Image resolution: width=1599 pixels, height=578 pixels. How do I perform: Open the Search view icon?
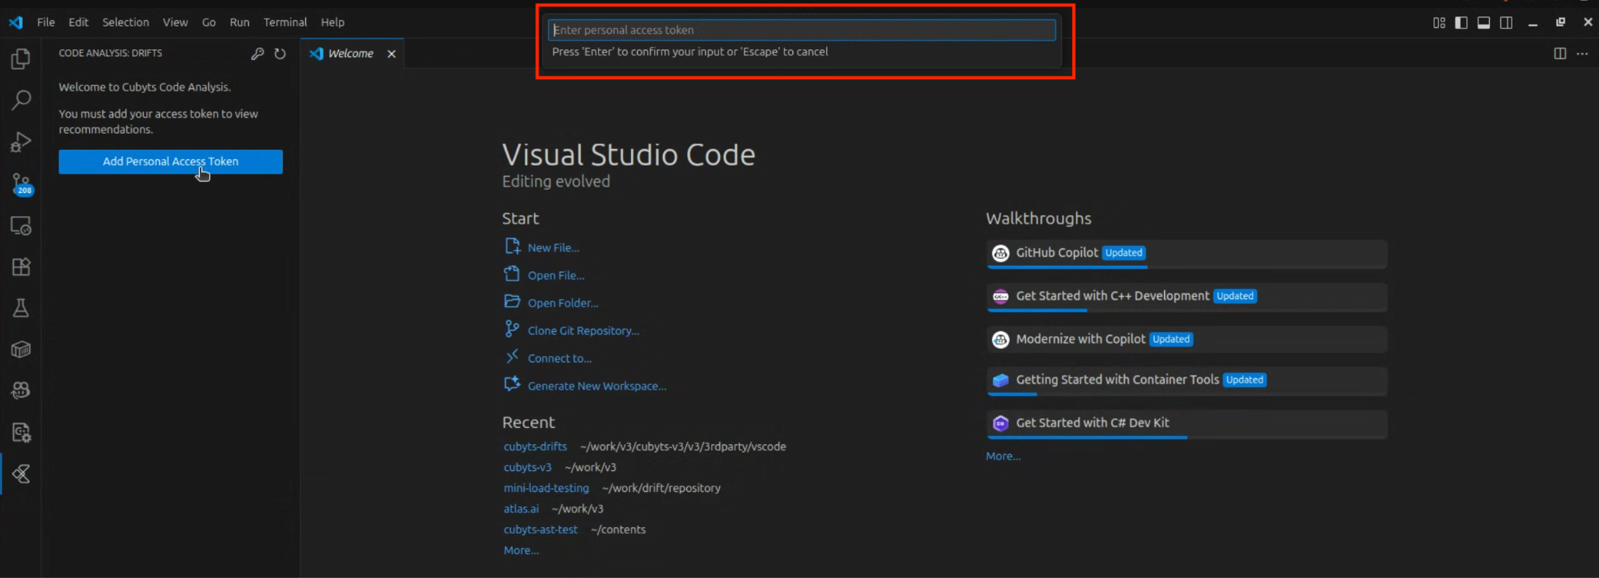(21, 100)
